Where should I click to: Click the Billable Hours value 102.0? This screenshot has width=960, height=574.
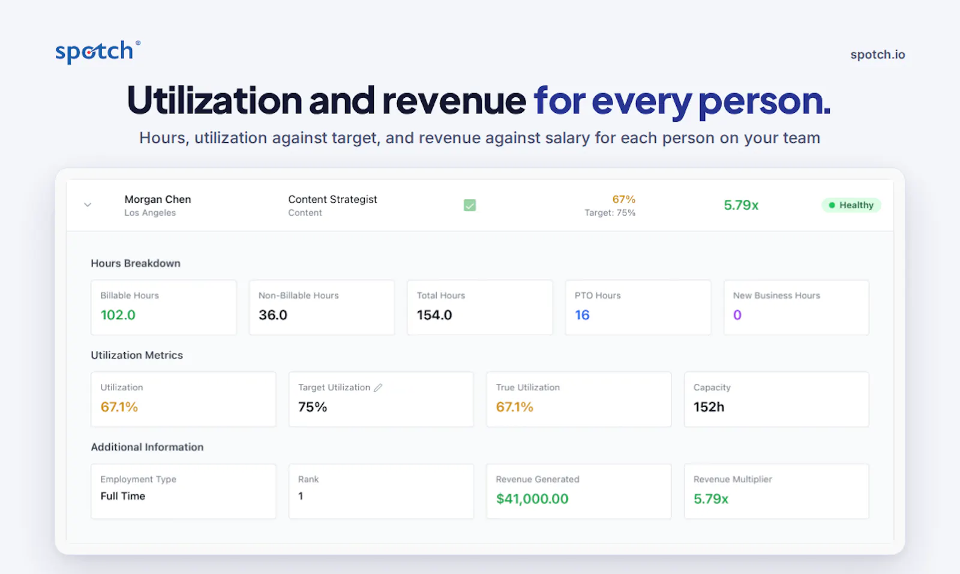pyautogui.click(x=118, y=315)
